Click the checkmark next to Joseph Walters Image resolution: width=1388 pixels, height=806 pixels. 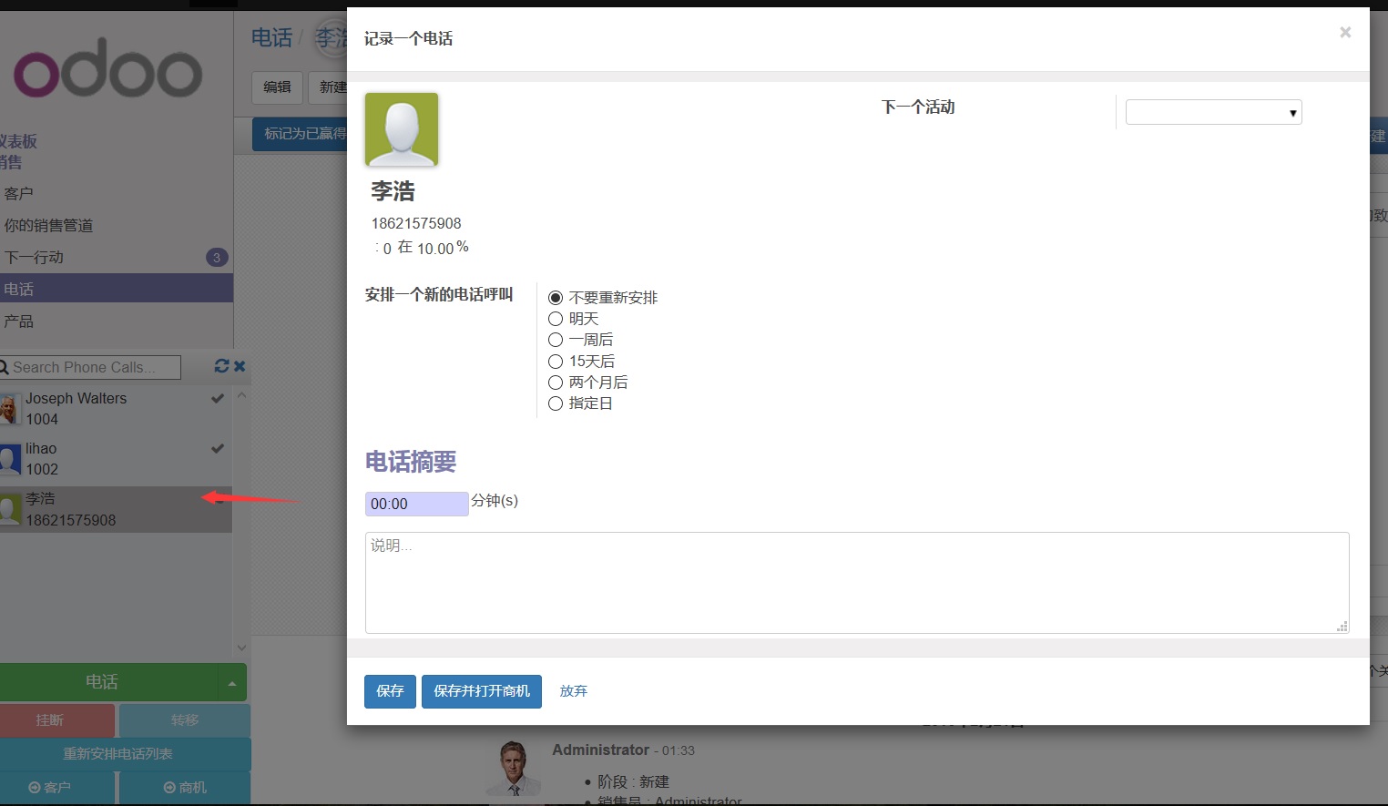[217, 398]
